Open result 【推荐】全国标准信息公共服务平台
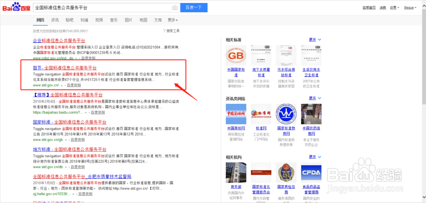Screen dimensions: 426x203 click(68, 95)
